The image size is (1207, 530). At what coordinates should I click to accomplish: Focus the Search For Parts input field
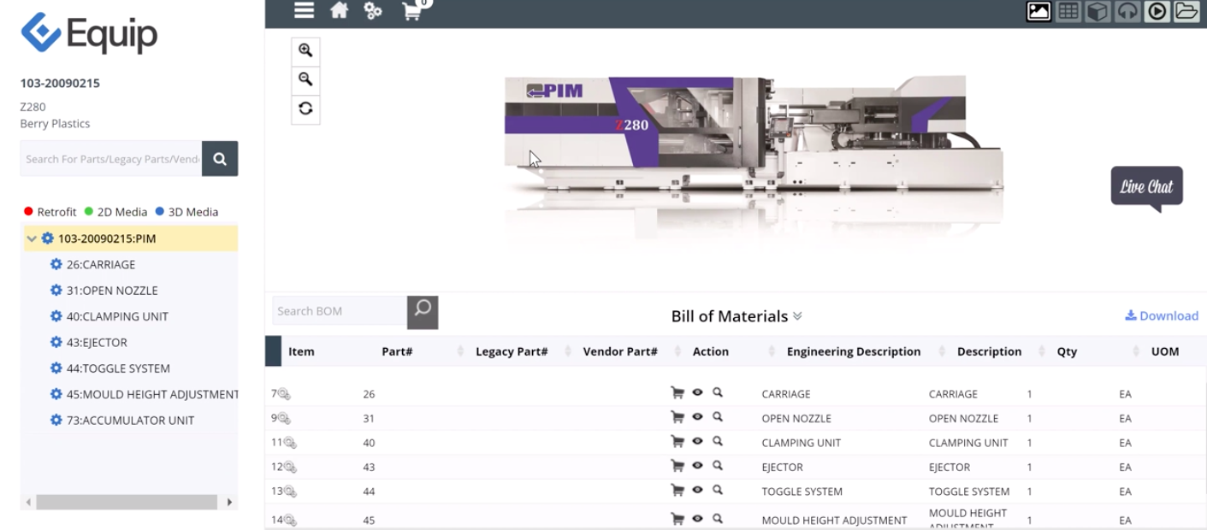111,159
